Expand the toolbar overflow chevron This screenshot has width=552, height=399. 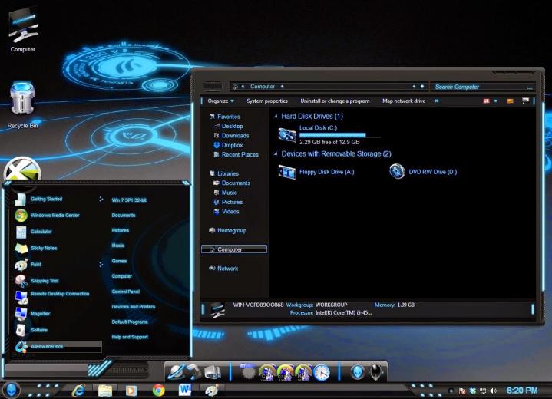(x=437, y=101)
